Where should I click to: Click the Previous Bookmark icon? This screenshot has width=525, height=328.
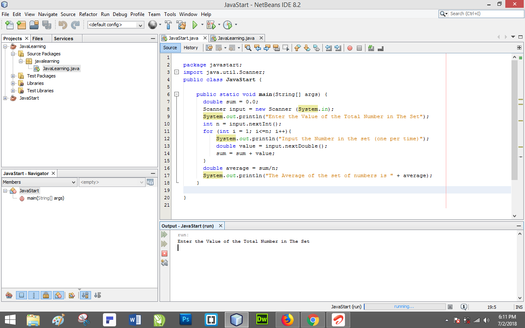298,48
